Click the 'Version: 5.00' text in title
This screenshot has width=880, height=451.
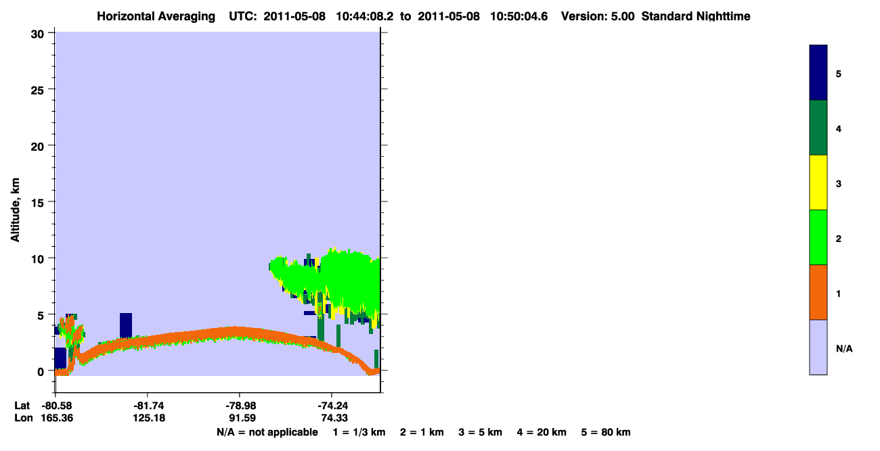[598, 16]
